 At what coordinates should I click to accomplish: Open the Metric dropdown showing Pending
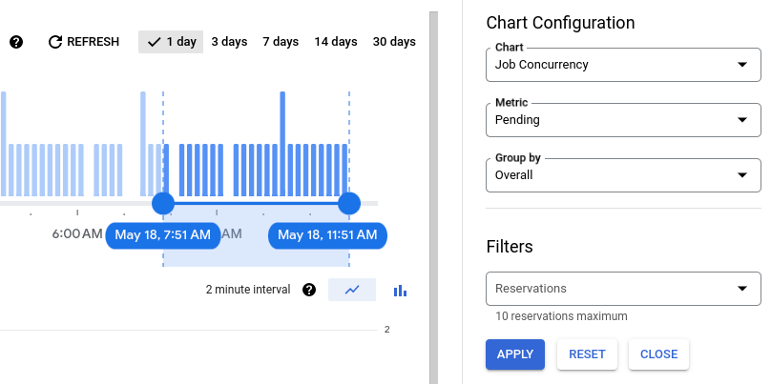pyautogui.click(x=623, y=120)
